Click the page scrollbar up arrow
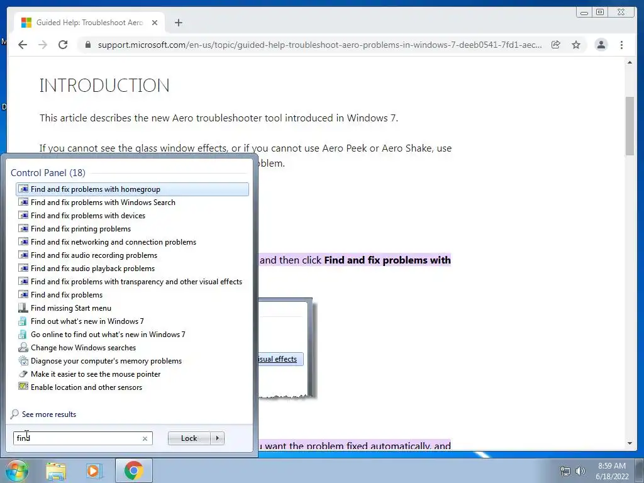 630,62
